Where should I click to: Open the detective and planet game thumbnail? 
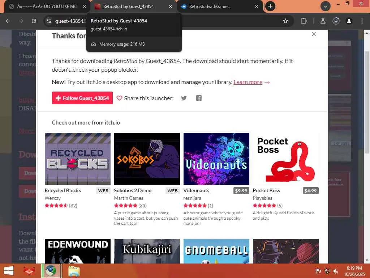[x=286, y=251]
